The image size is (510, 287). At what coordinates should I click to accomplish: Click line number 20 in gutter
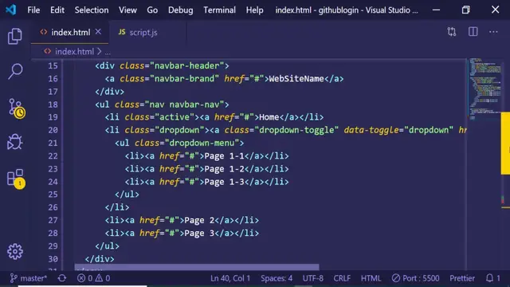click(x=53, y=130)
